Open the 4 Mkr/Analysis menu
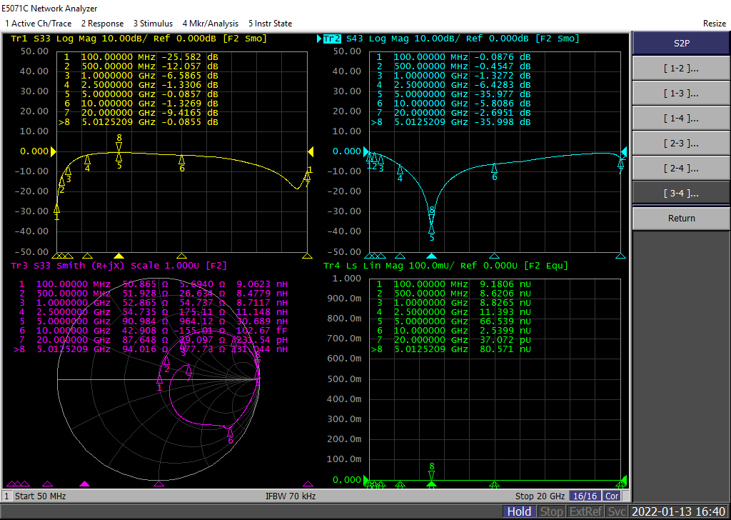Viewport: 731px width, 520px height. point(211,24)
